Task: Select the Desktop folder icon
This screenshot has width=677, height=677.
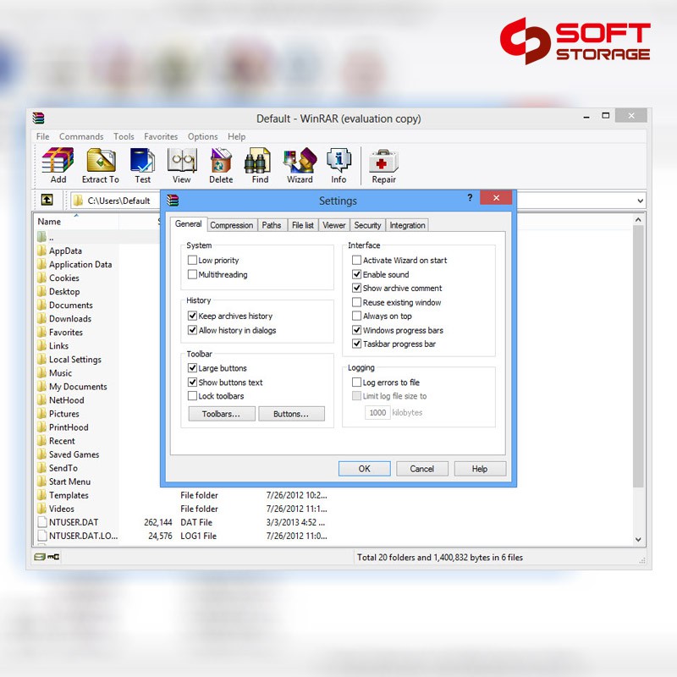Action: (41, 291)
